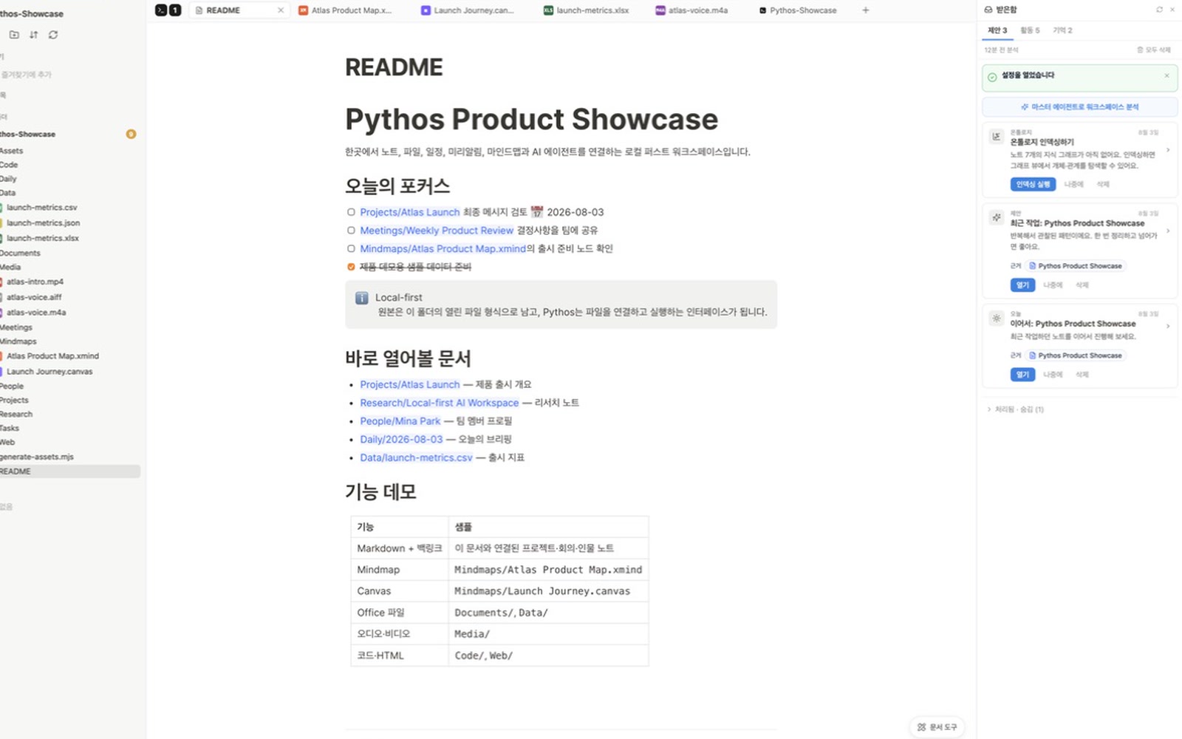Open the Data/launch-metrics.csv link
The image size is (1182, 739).
click(x=416, y=457)
